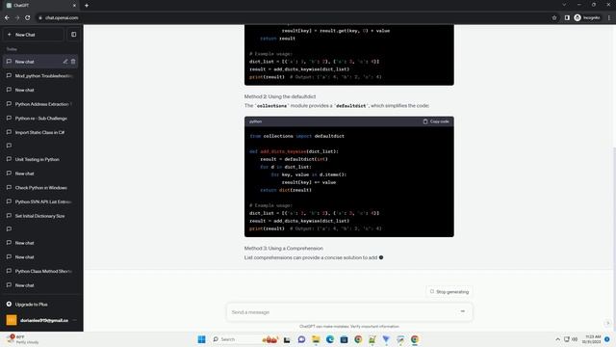
Task: Open the Incognito profile indicator
Action: [x=587, y=17]
